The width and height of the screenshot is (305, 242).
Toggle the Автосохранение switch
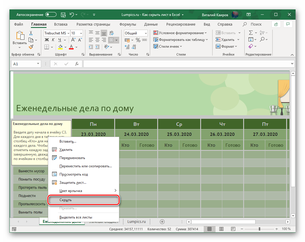pyautogui.click(x=51, y=14)
